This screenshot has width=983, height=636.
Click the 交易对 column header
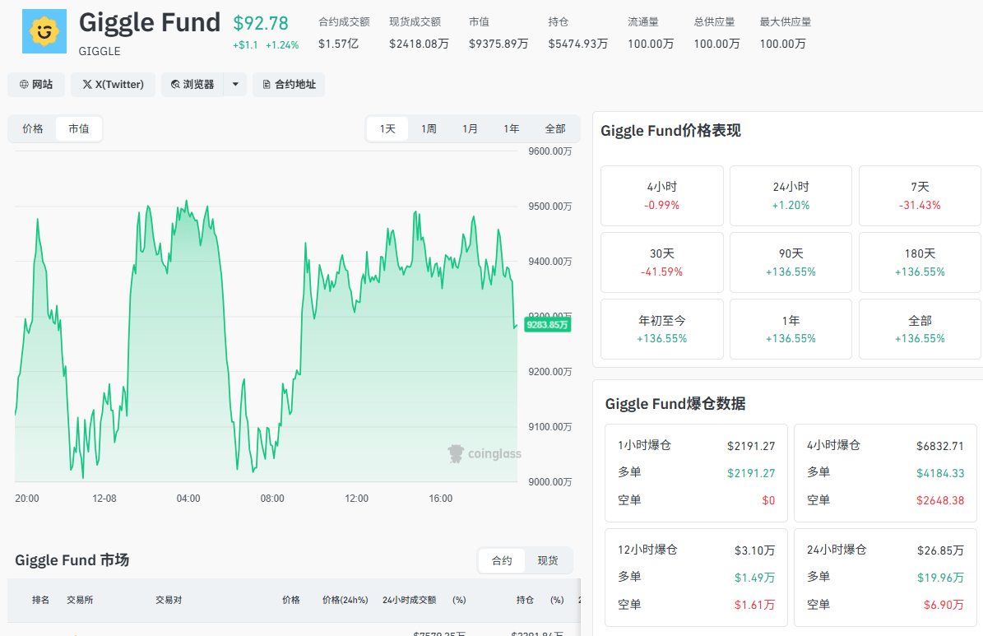(x=169, y=601)
